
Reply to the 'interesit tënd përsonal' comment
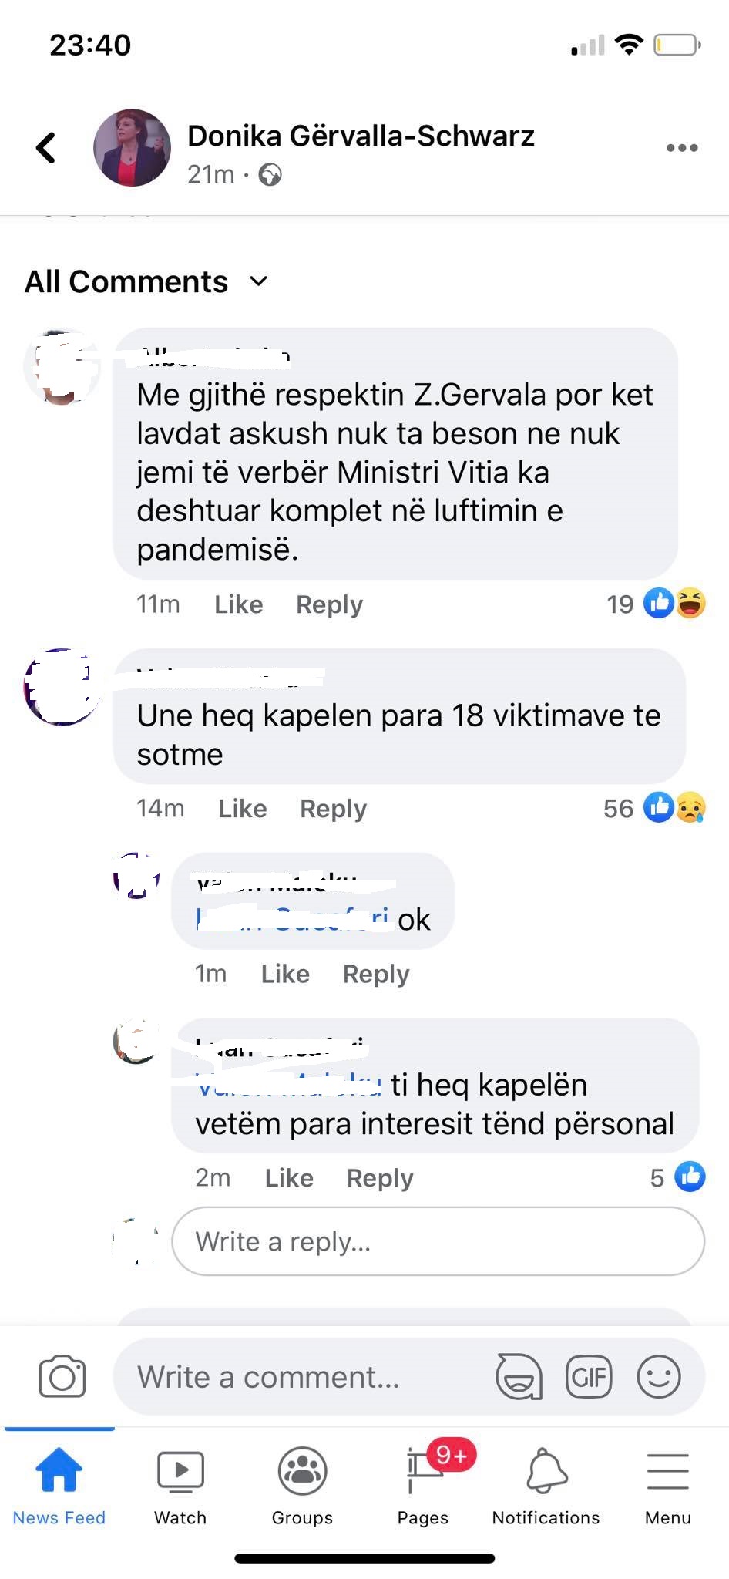point(380,1178)
